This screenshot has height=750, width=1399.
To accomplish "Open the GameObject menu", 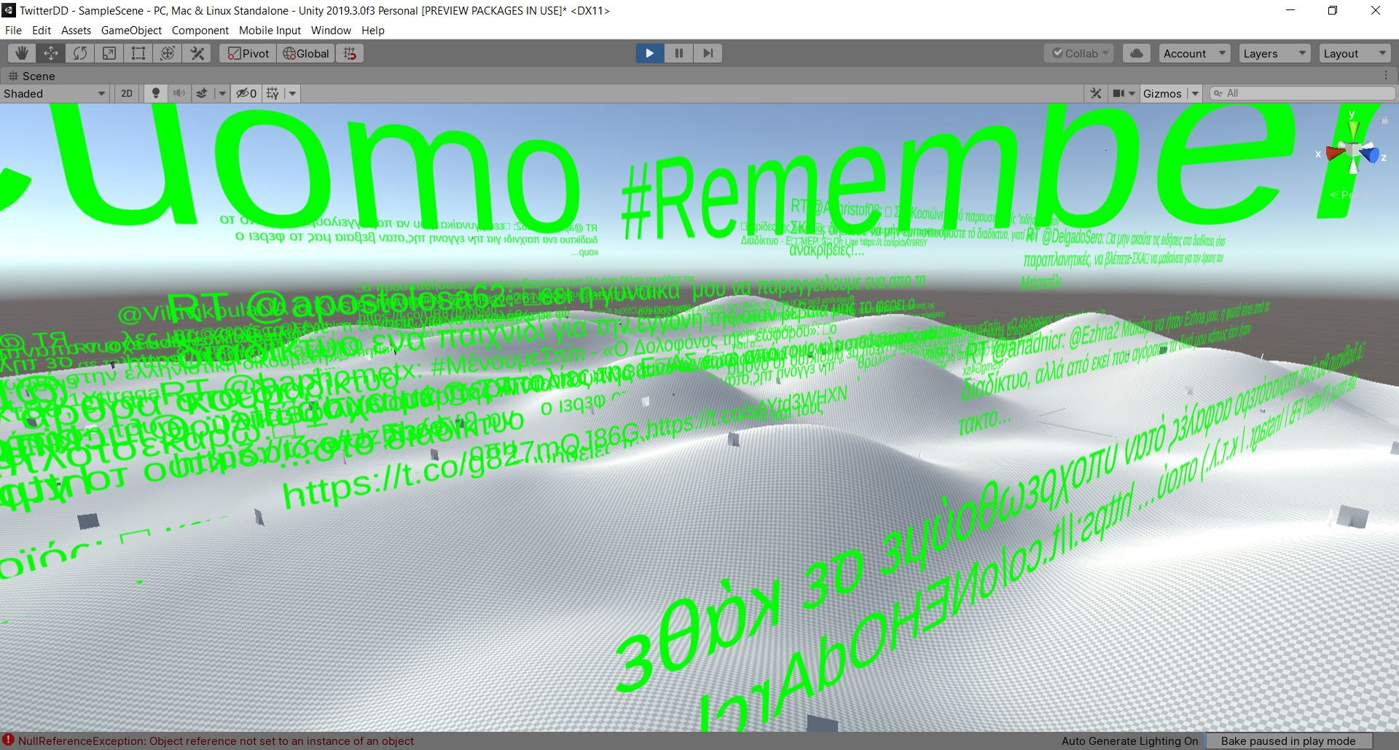I will point(131,31).
